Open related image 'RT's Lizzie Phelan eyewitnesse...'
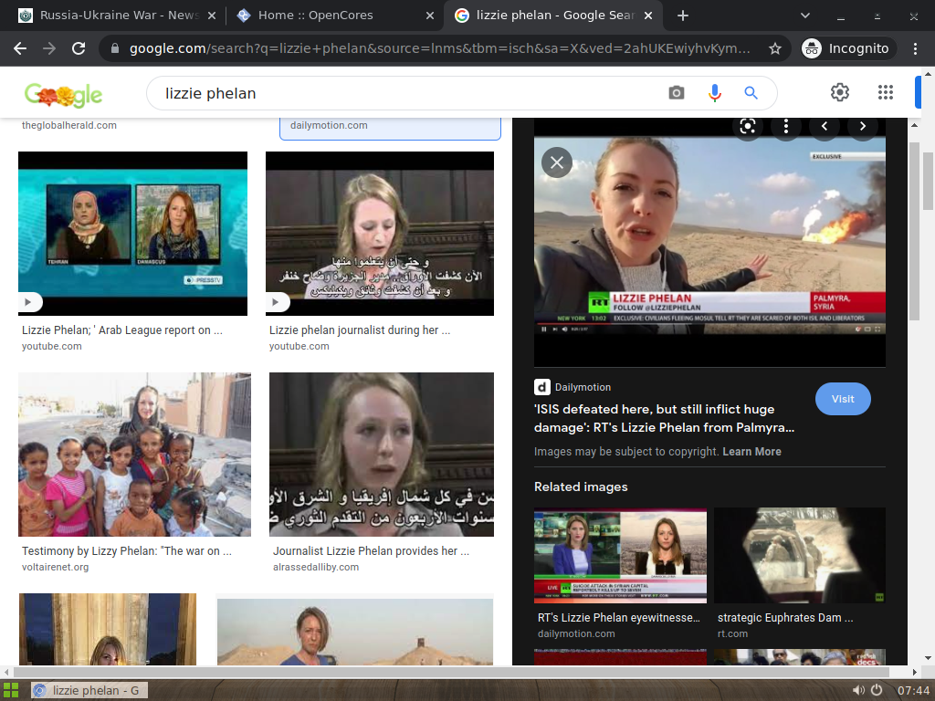This screenshot has width=935, height=701. click(620, 556)
